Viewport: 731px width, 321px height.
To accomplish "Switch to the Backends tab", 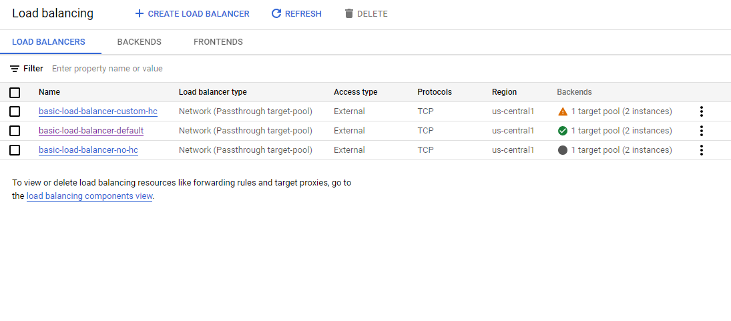I will 139,42.
